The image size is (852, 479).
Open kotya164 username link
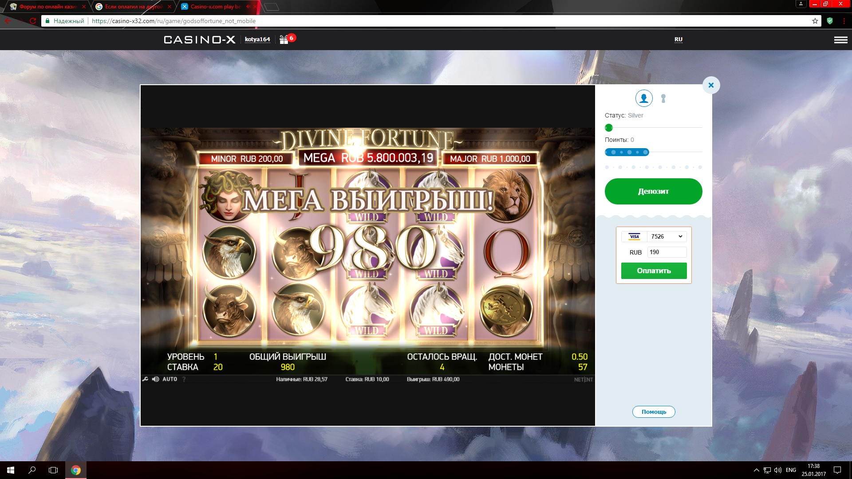coord(257,39)
